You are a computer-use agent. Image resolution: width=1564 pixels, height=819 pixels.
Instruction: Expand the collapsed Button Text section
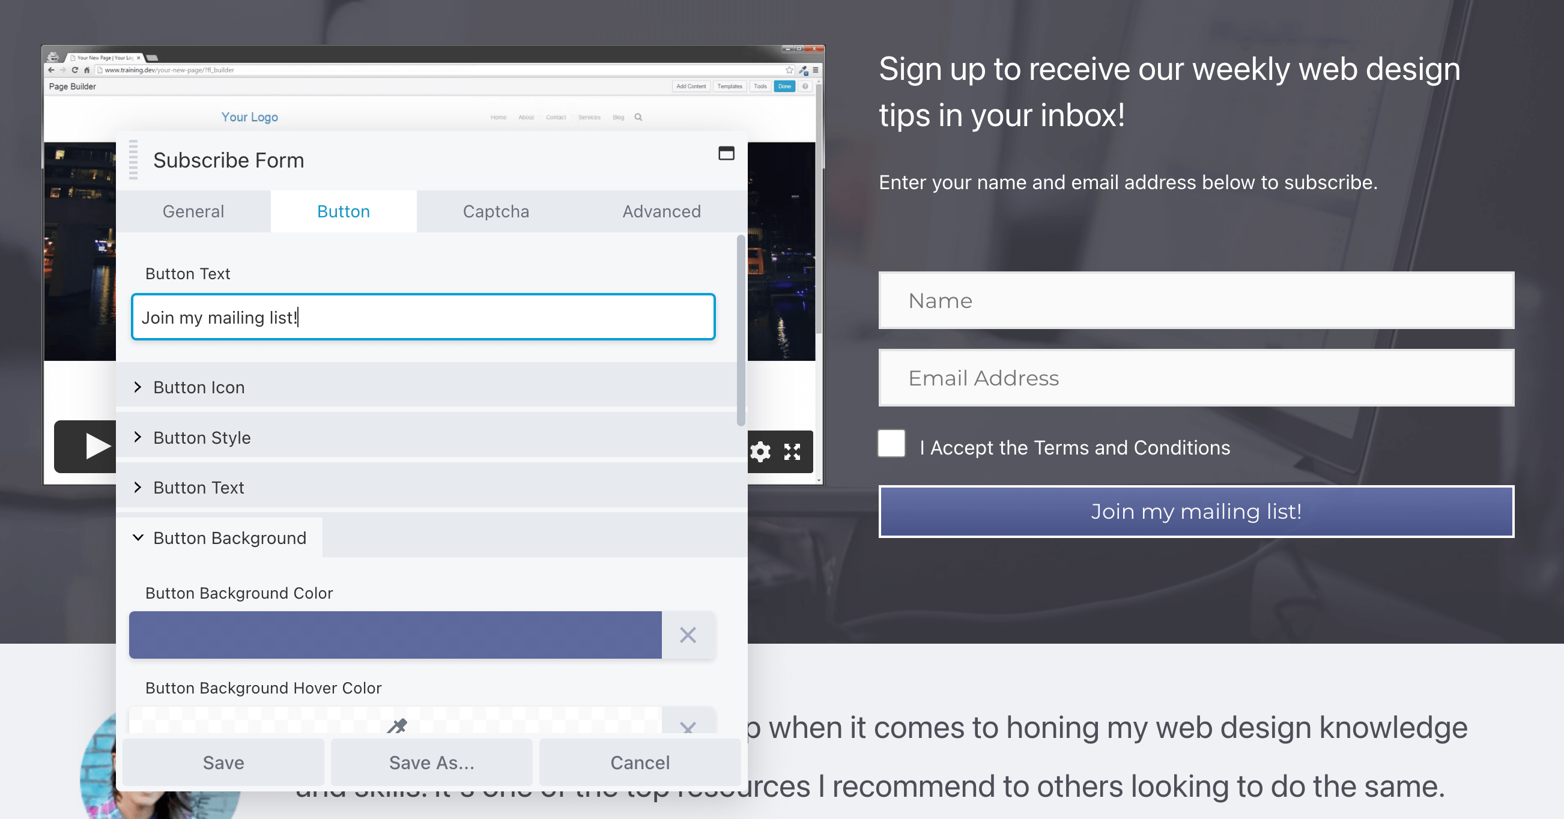click(199, 488)
